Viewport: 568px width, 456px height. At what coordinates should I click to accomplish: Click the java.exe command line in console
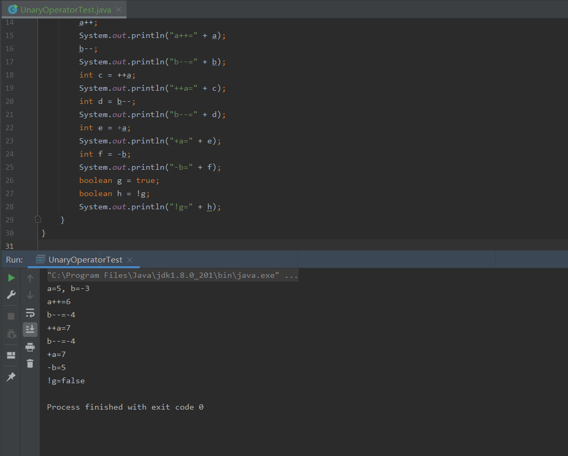coord(172,275)
